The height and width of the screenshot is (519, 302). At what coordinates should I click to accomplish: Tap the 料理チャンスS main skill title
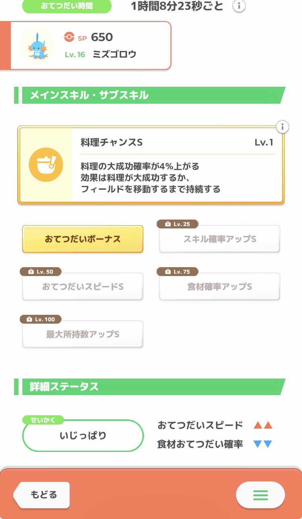click(x=112, y=142)
